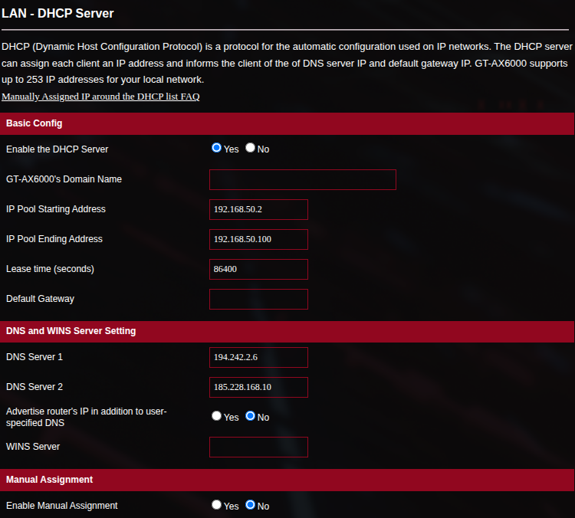
Task: Open Manually Assigned IP FAQ link
Action: [x=100, y=97]
